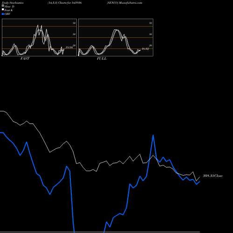Viewport: 233px width, 233px height.
Task: Click the 50 axis label in FULL chart
Action: click(151, 34)
